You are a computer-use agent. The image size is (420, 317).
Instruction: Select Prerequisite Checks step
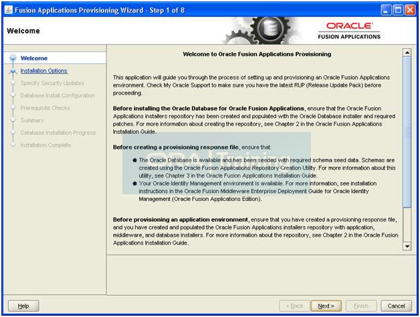pyautogui.click(x=45, y=108)
